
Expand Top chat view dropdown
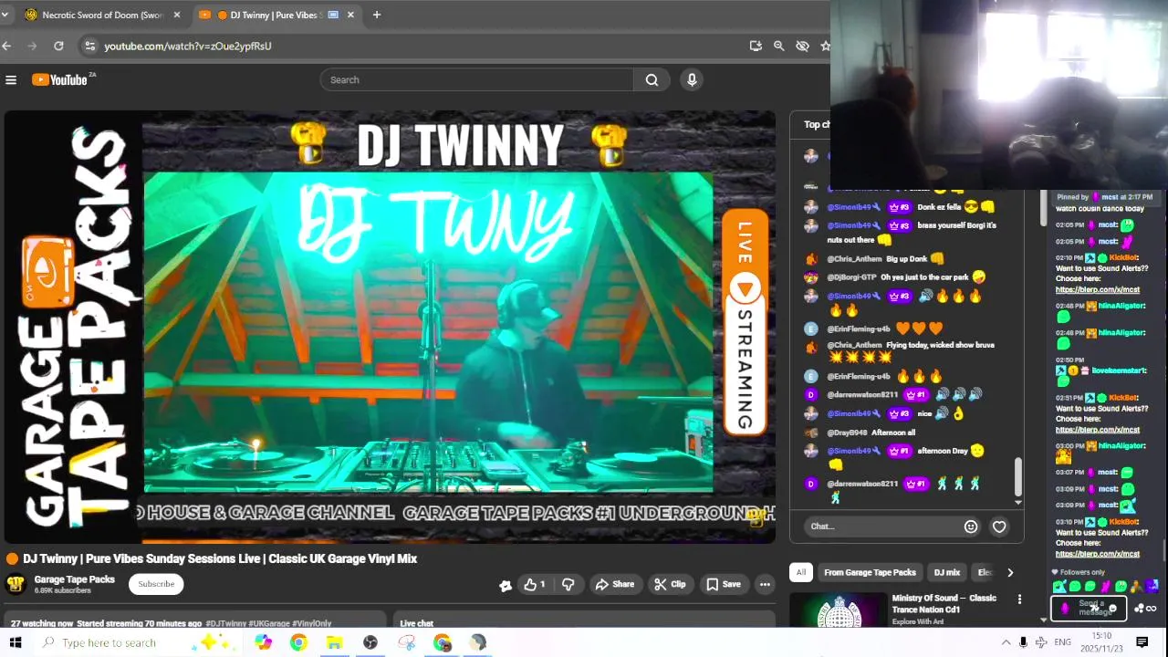tap(816, 124)
